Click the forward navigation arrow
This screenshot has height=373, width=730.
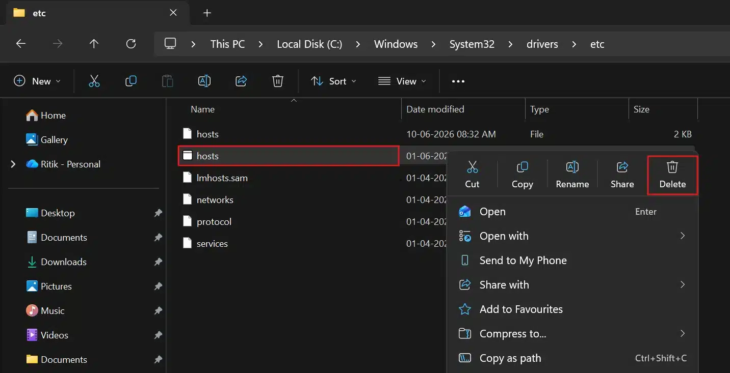pos(58,44)
